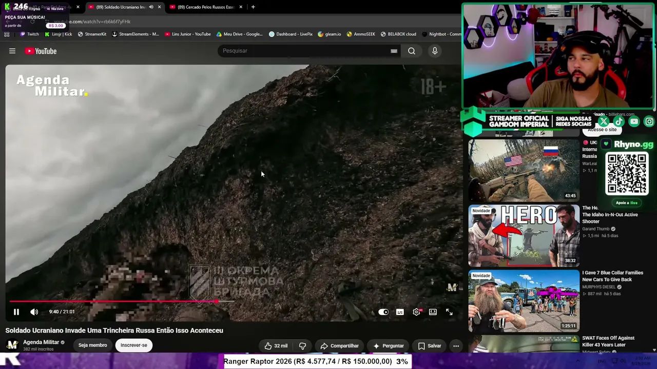Close the Soldado Ucraniano tab
The height and width of the screenshot is (369, 657).
click(x=160, y=7)
